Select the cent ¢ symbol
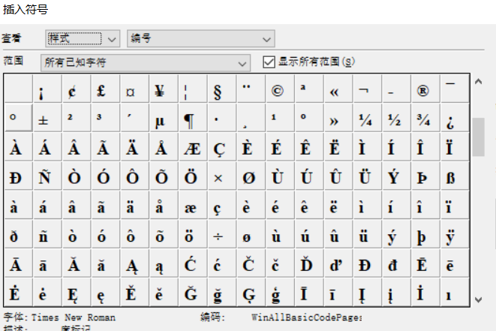 coord(77,89)
